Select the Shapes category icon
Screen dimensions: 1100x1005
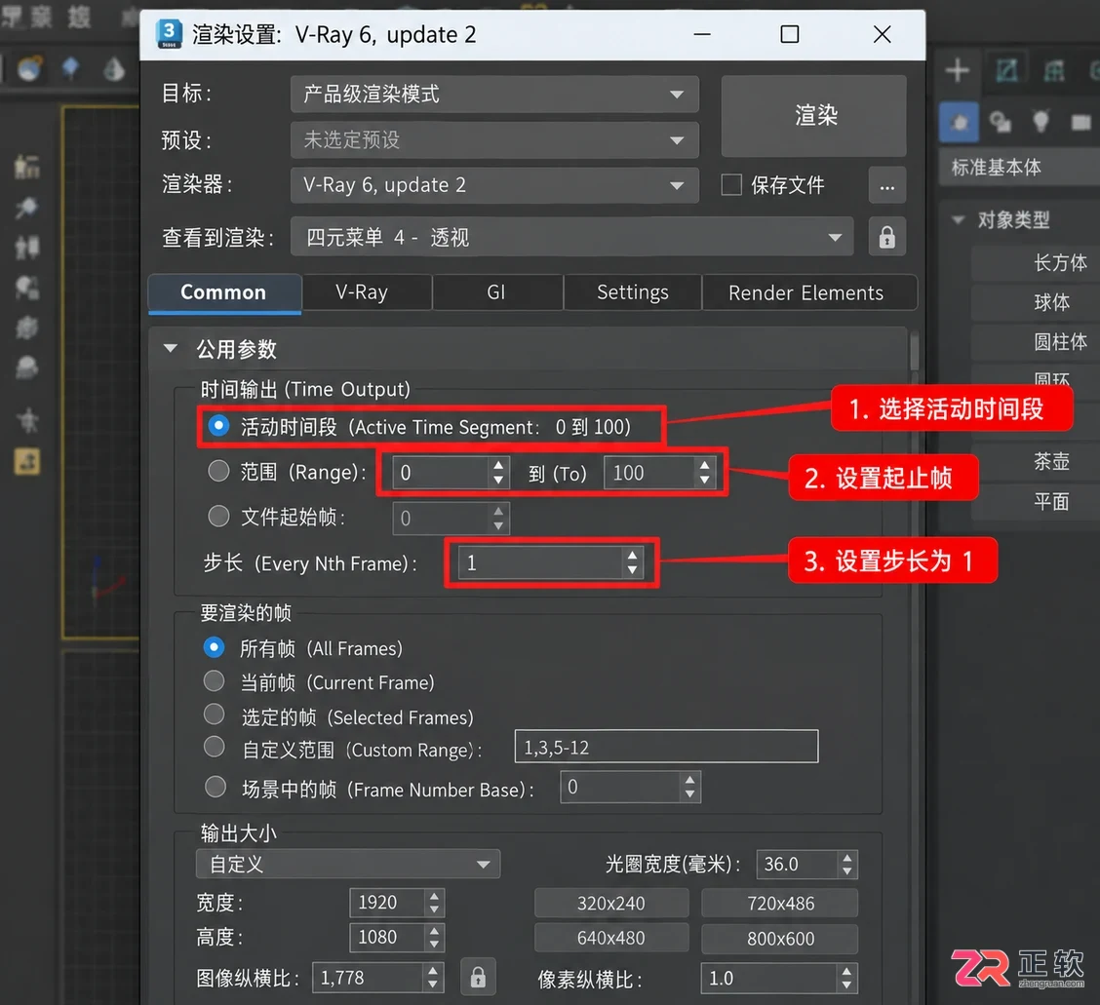coord(1001,123)
